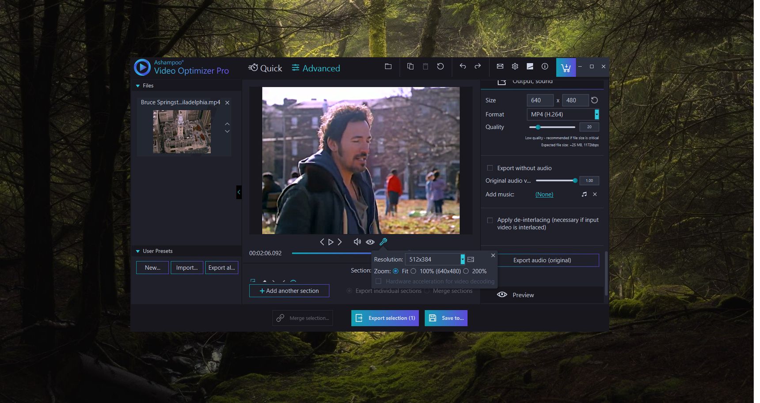The width and height of the screenshot is (760, 403).
Task: Step to the previous frame
Action: pyautogui.click(x=322, y=242)
